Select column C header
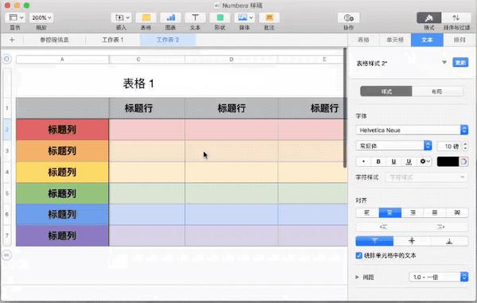477x303 pixels. click(147, 60)
